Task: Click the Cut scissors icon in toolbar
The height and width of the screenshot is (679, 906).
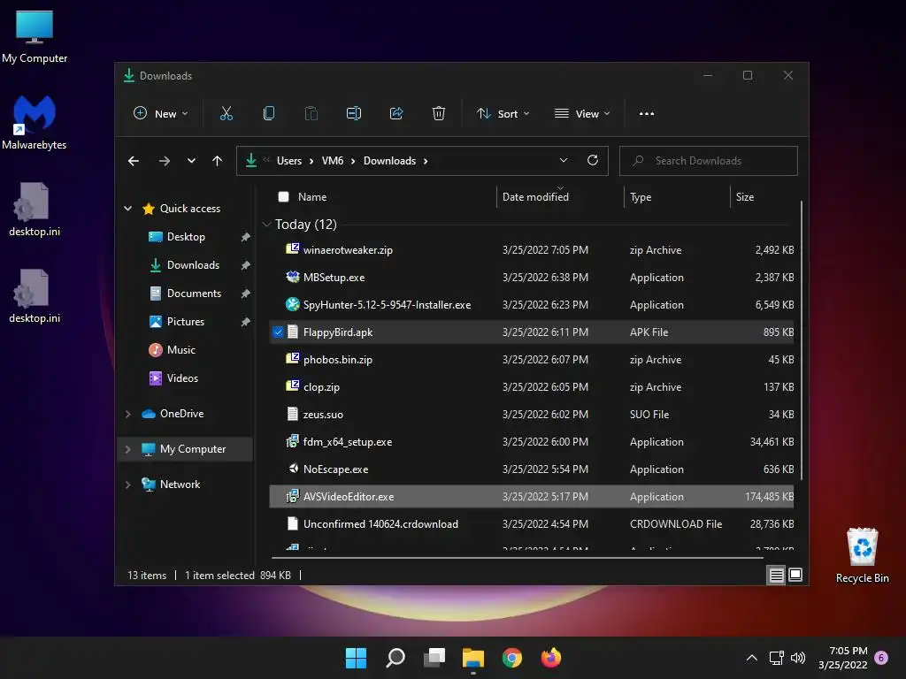Action: pos(226,113)
